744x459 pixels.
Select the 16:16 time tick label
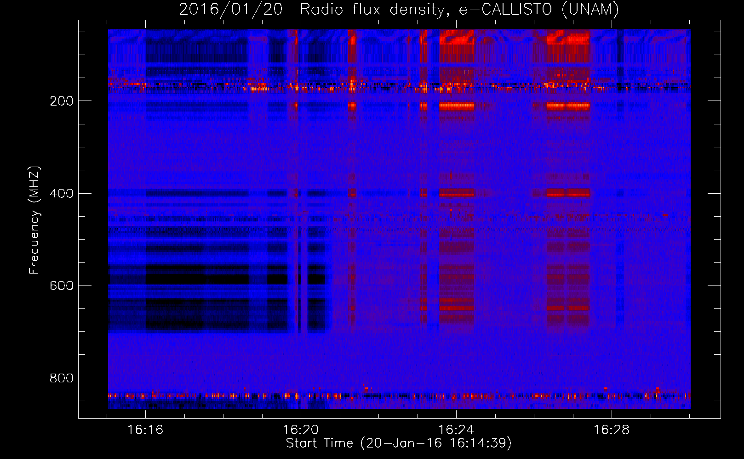tap(145, 430)
